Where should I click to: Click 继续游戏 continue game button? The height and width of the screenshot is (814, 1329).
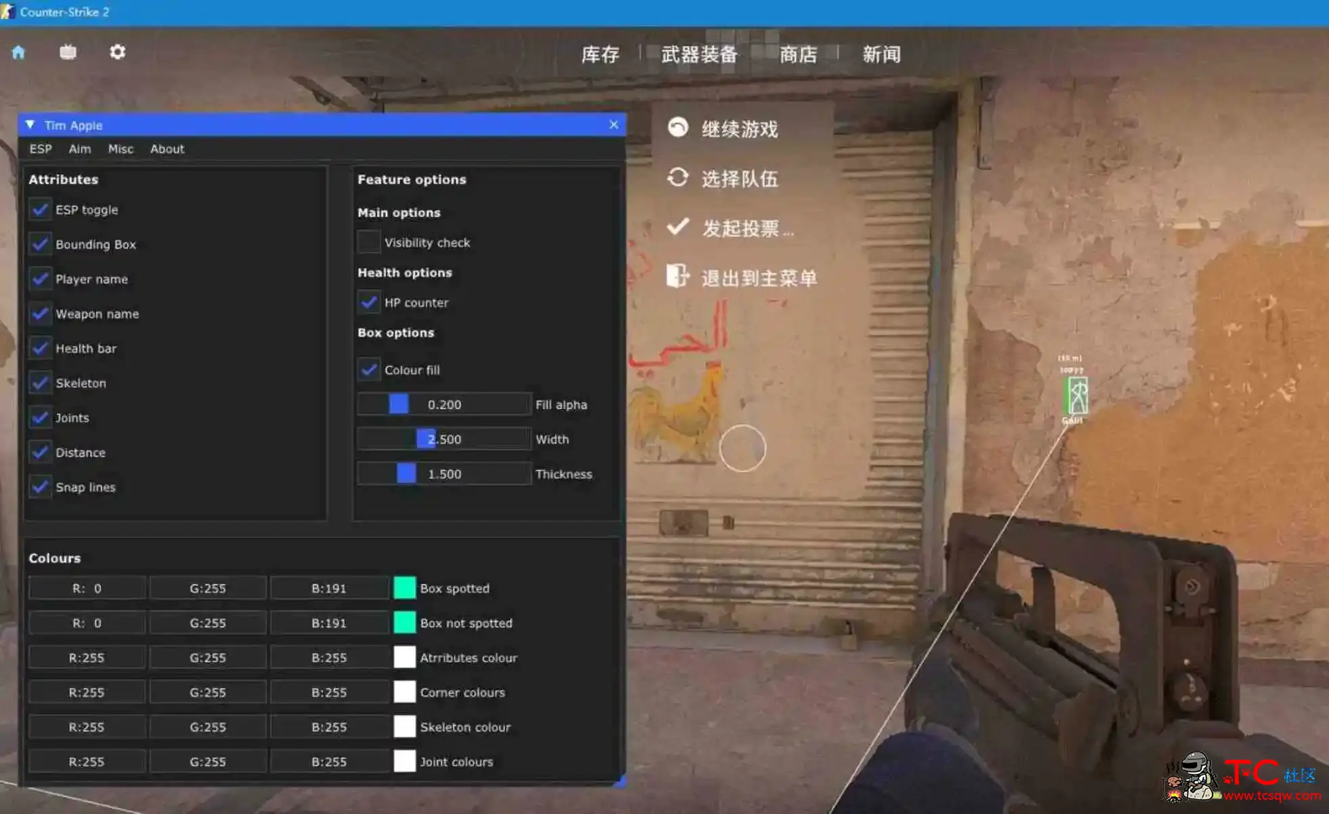coord(739,129)
